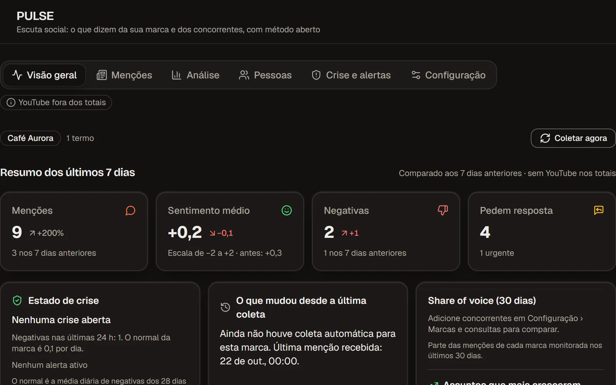
Task: Click 'Nenhum alerta ativo' text
Action: click(50, 365)
